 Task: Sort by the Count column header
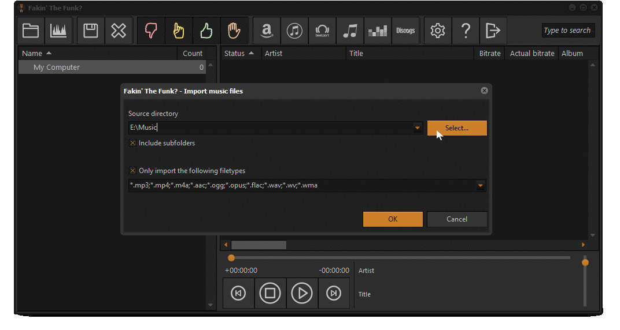[193, 53]
